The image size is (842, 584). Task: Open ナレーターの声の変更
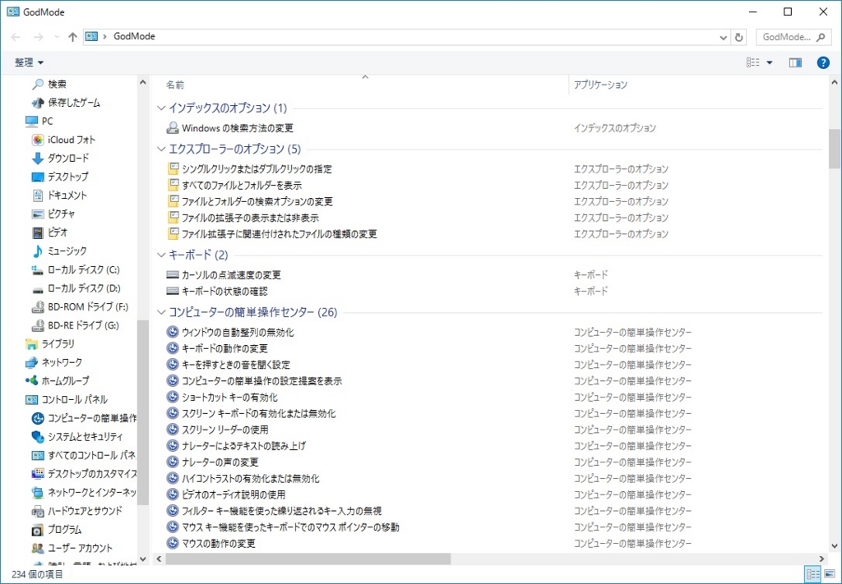(220, 462)
